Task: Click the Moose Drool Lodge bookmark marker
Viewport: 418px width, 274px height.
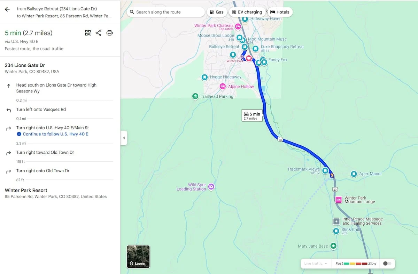Action: [x=239, y=37]
